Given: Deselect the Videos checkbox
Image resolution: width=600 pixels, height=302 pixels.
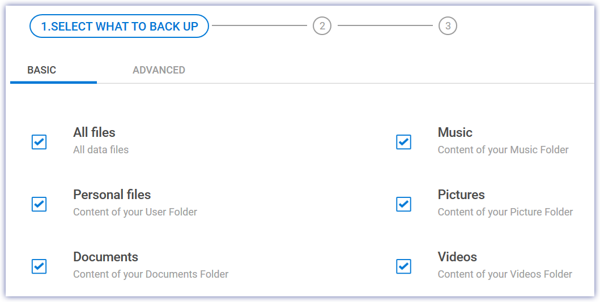Looking at the screenshot, I should pos(403,266).
